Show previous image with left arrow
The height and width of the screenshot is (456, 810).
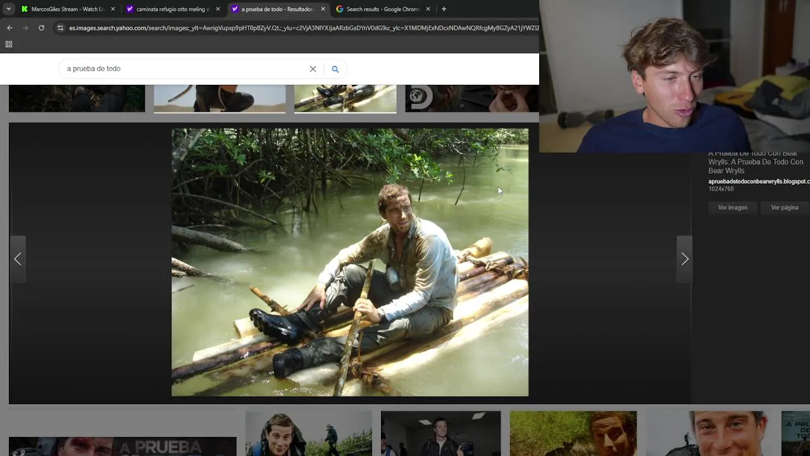[x=18, y=259]
